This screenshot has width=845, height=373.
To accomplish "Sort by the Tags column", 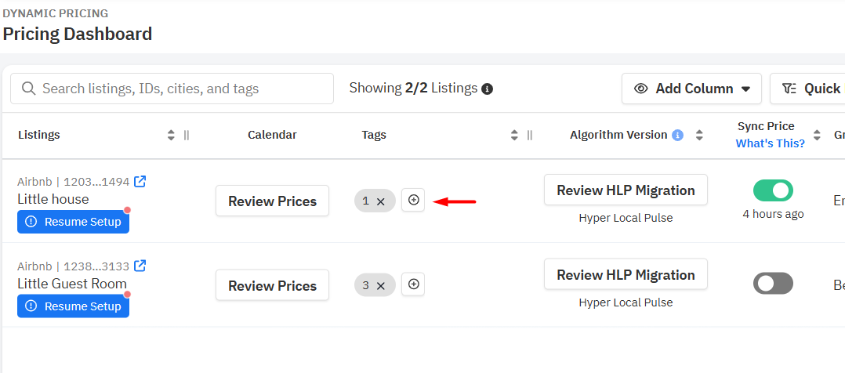I will coord(514,135).
